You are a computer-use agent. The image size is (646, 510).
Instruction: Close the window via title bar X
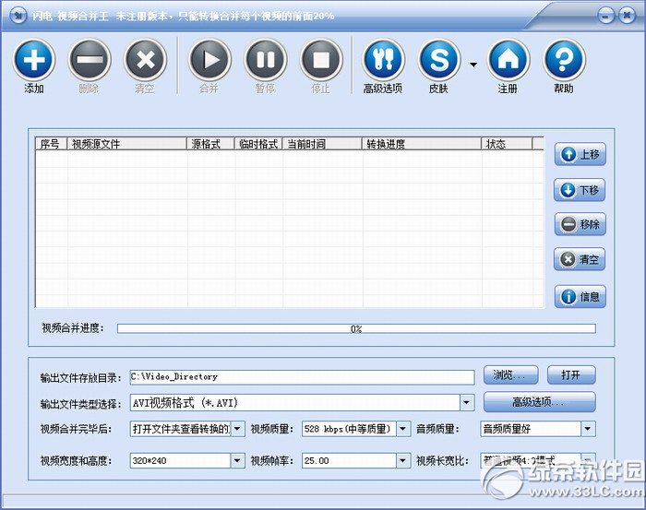pos(627,16)
